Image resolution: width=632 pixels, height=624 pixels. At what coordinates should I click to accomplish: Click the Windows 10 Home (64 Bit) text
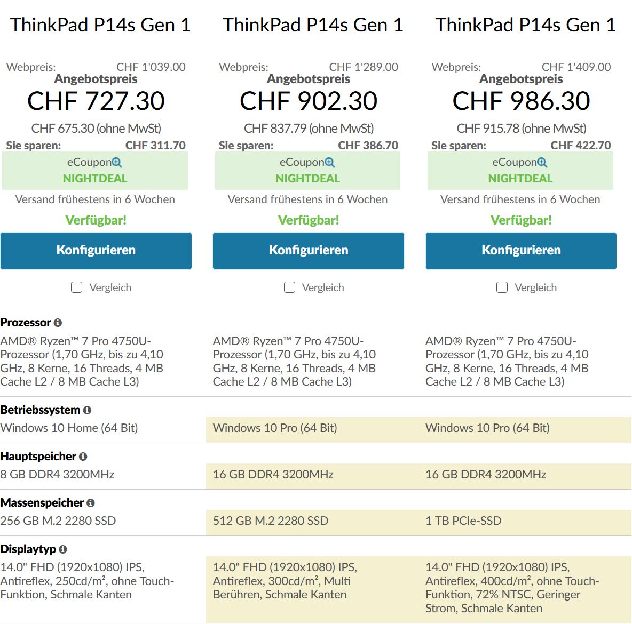[x=69, y=428]
